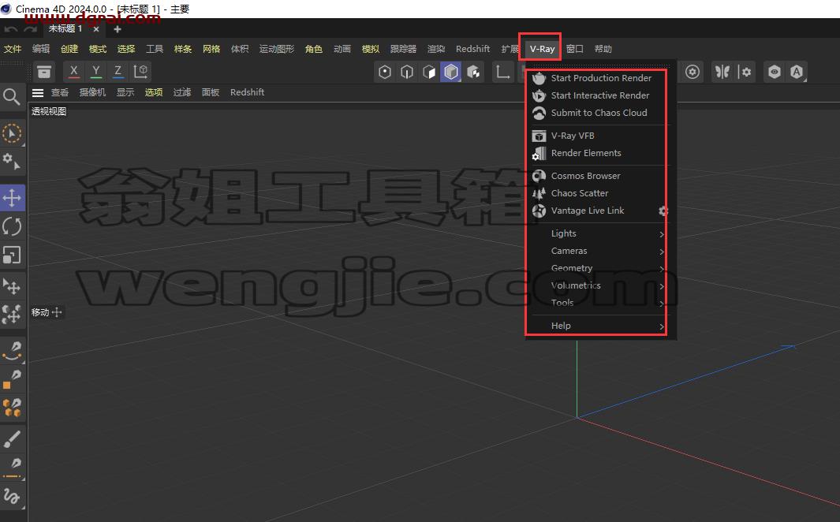Open the 编辑 (Edit) menu

click(x=41, y=49)
